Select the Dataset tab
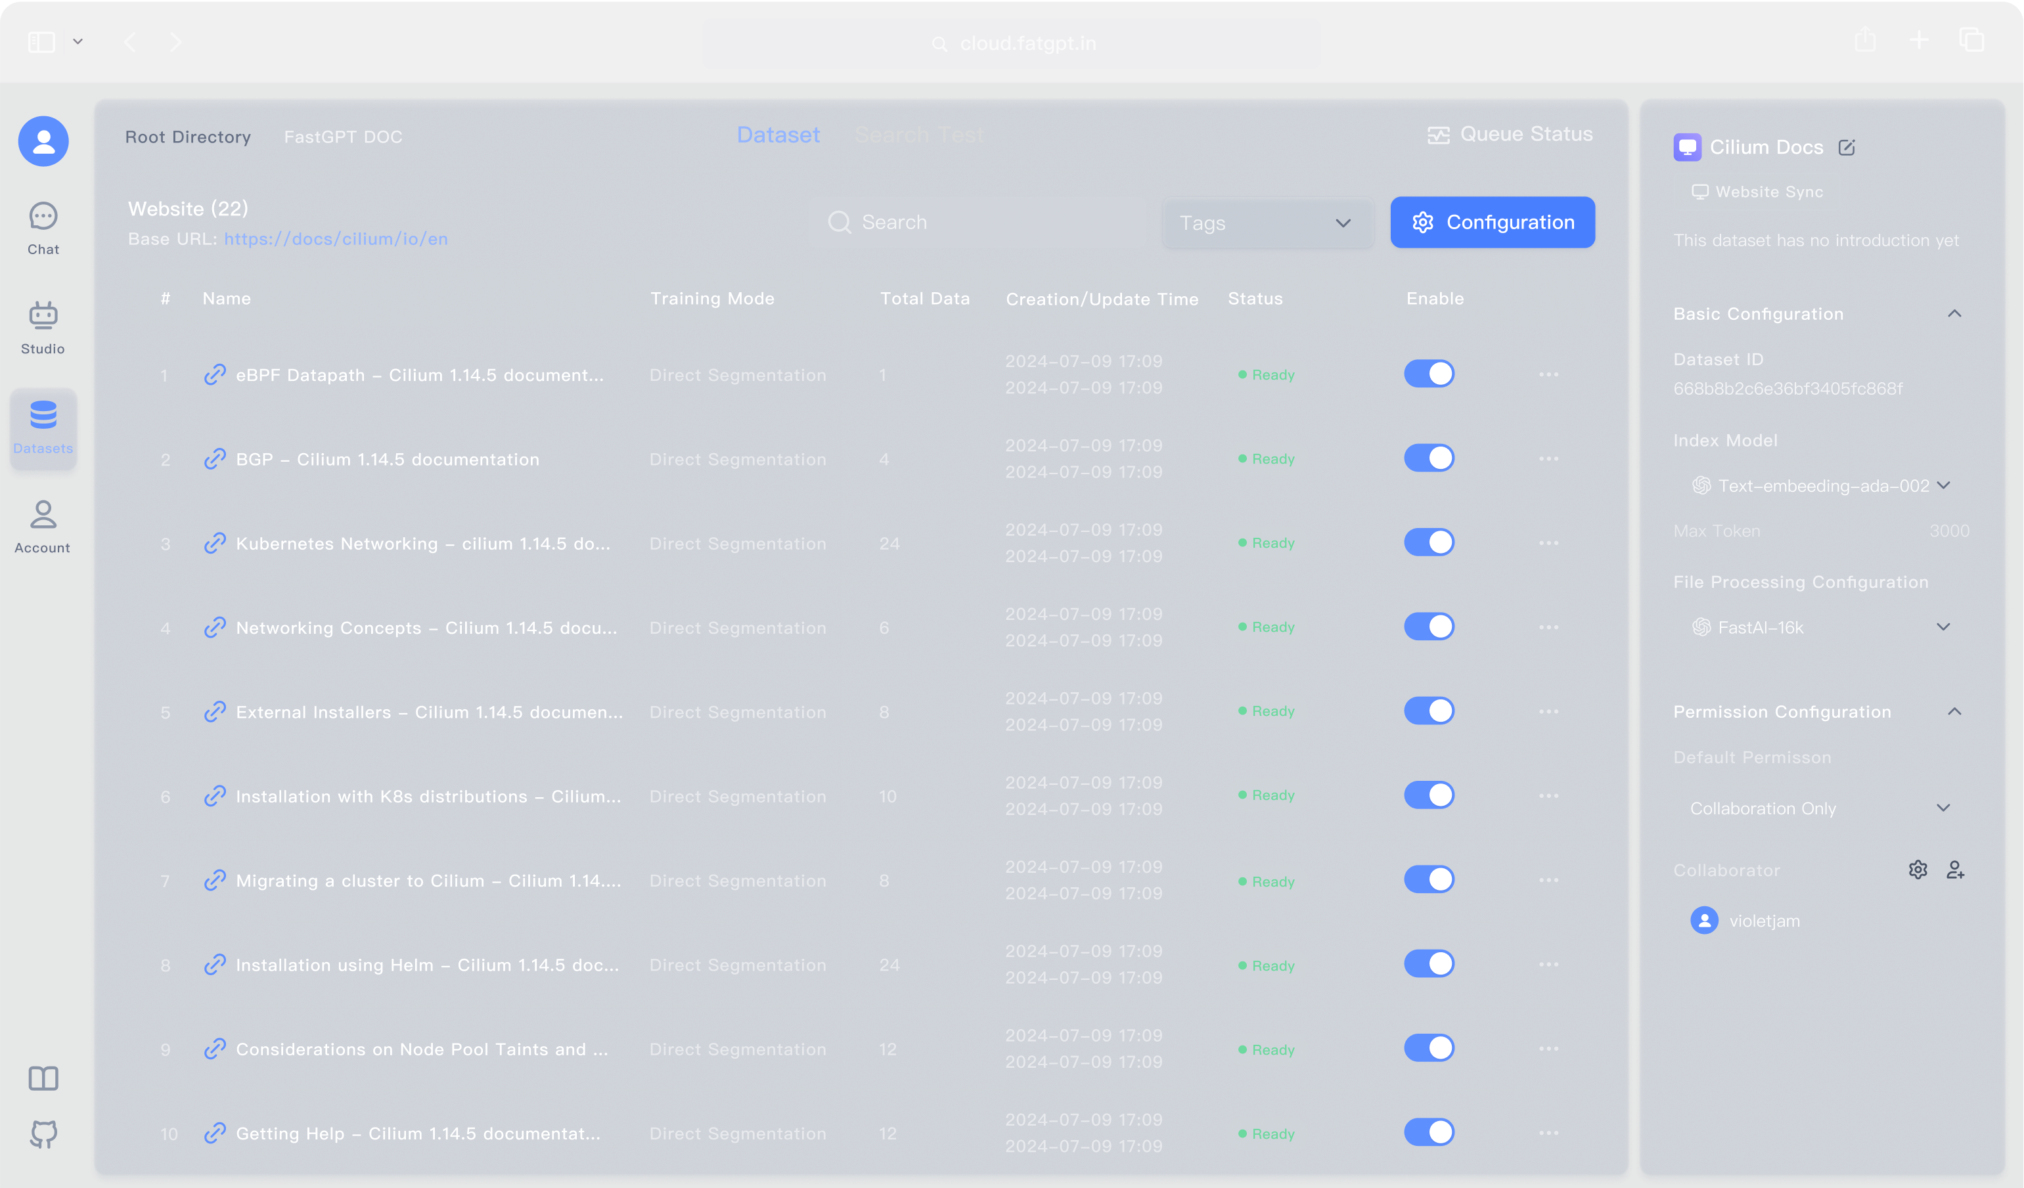Screen dimensions: 2024x1188 click(777, 135)
